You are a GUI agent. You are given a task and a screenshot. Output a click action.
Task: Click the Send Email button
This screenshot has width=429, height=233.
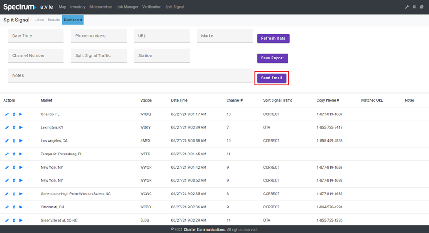coord(271,78)
